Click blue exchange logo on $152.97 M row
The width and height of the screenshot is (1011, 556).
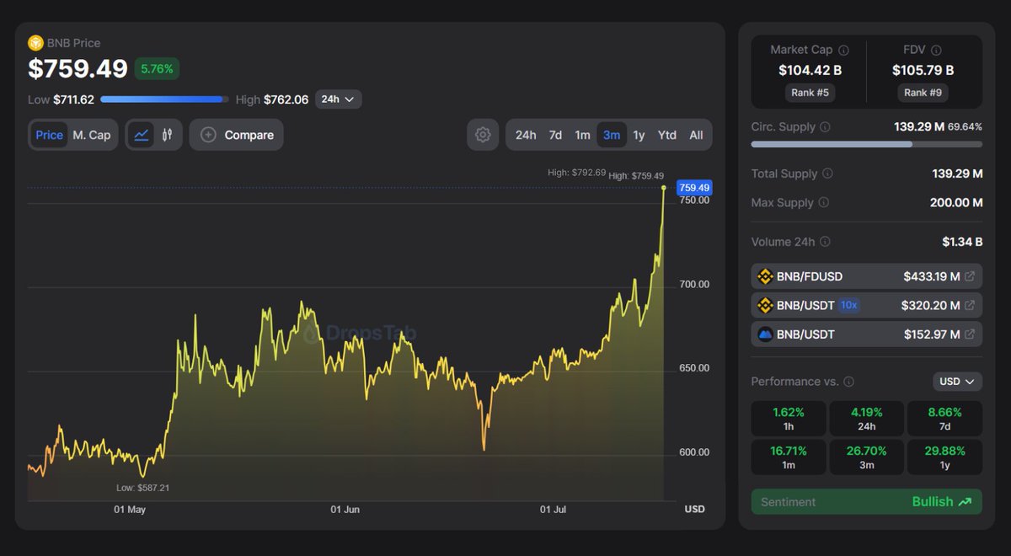pos(765,334)
